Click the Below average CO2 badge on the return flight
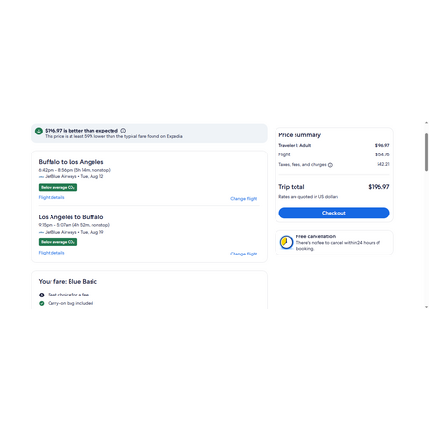Screen dimensions: 429x429 pos(58,242)
